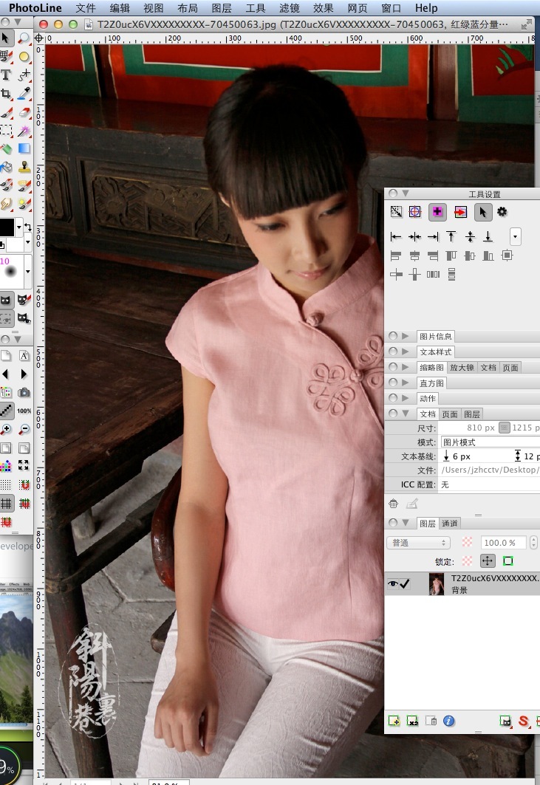Open the 普通 blend mode dropdown
Image resolution: width=540 pixels, height=785 pixels.
coord(418,542)
